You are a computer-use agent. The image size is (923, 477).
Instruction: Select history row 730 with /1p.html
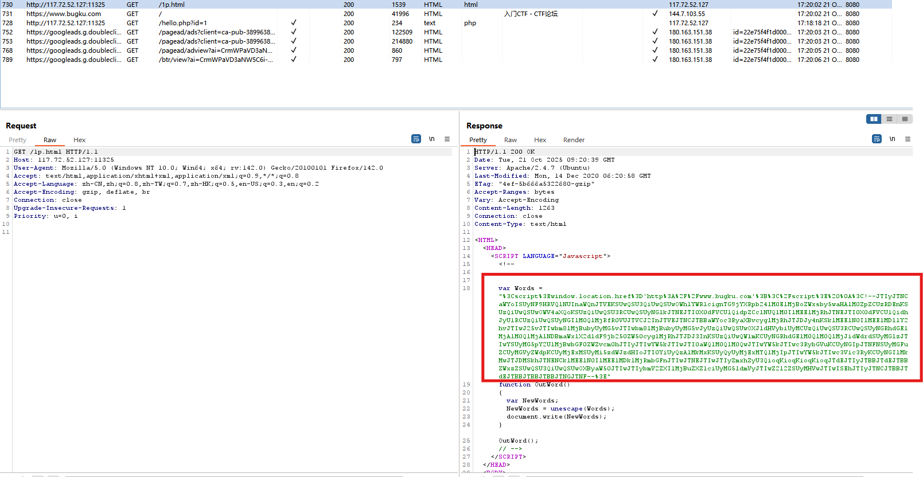tap(446, 5)
